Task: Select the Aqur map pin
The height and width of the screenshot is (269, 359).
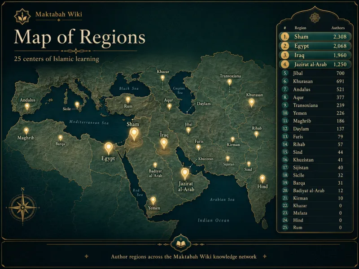Action: (169, 107)
